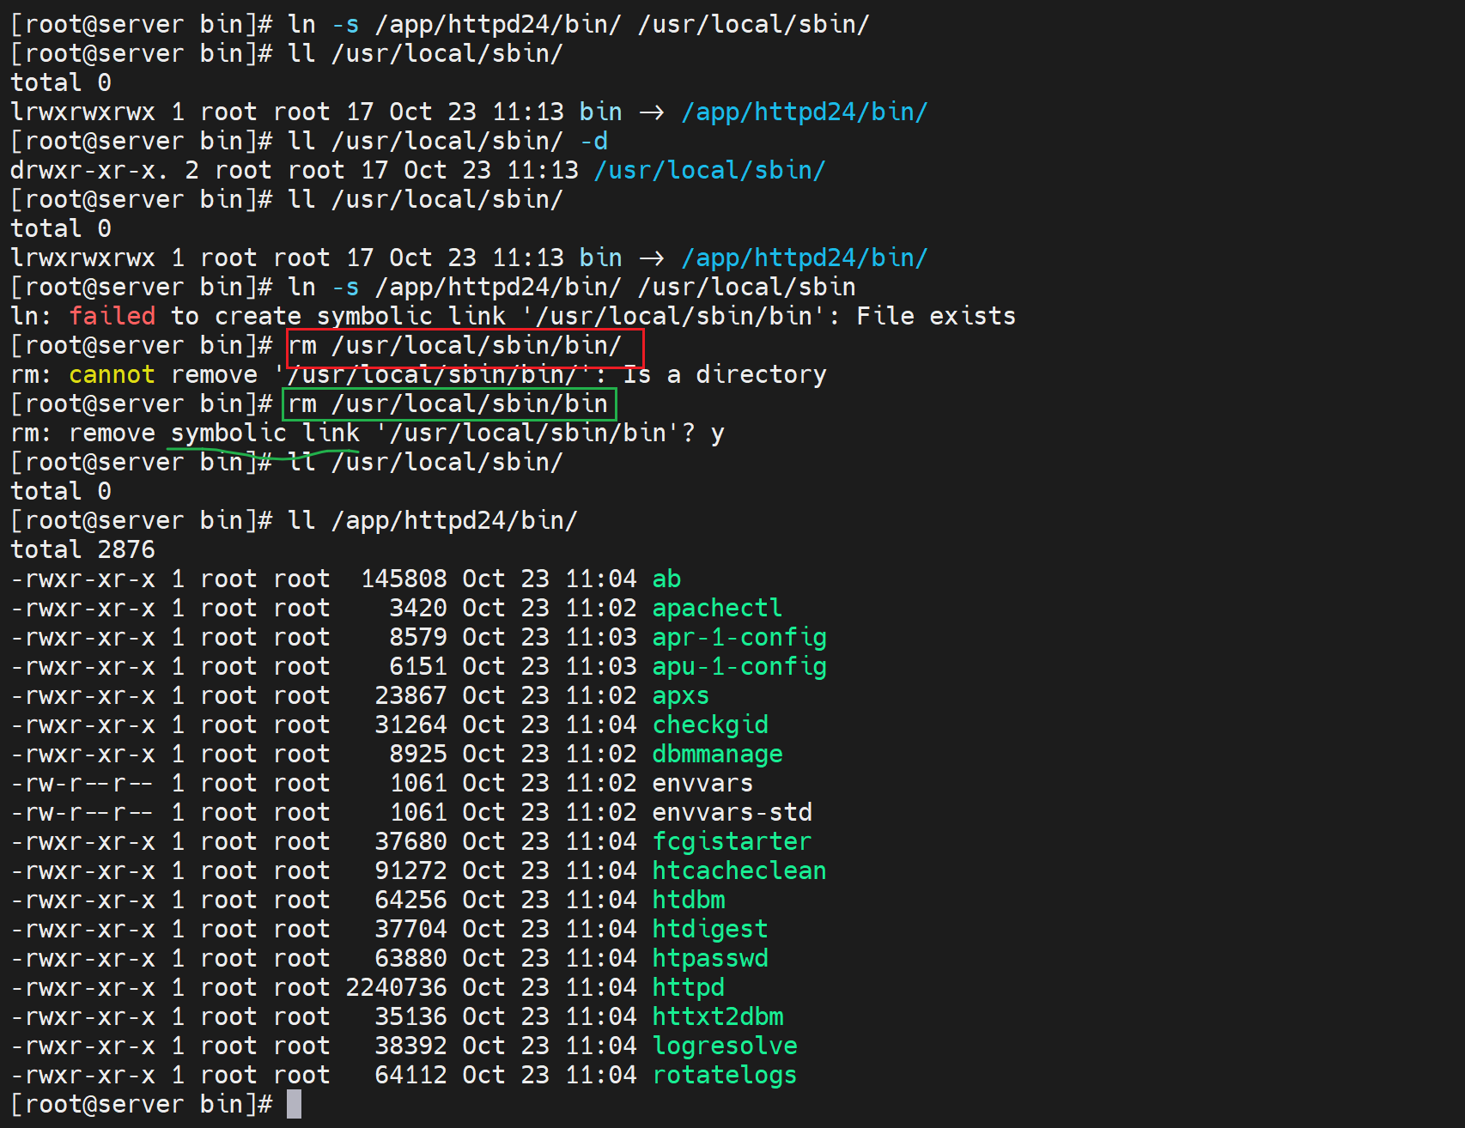The height and width of the screenshot is (1128, 1465).
Task: Click the green-boxed rm /usr/local/sbin/bin command
Action: pyautogui.click(x=448, y=404)
